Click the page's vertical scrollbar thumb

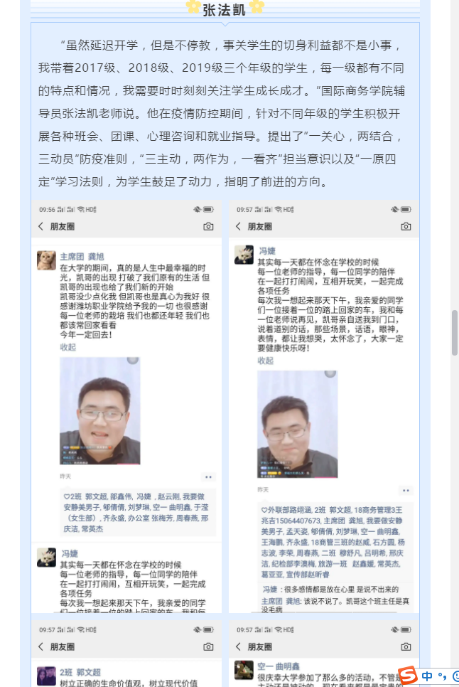(x=455, y=333)
